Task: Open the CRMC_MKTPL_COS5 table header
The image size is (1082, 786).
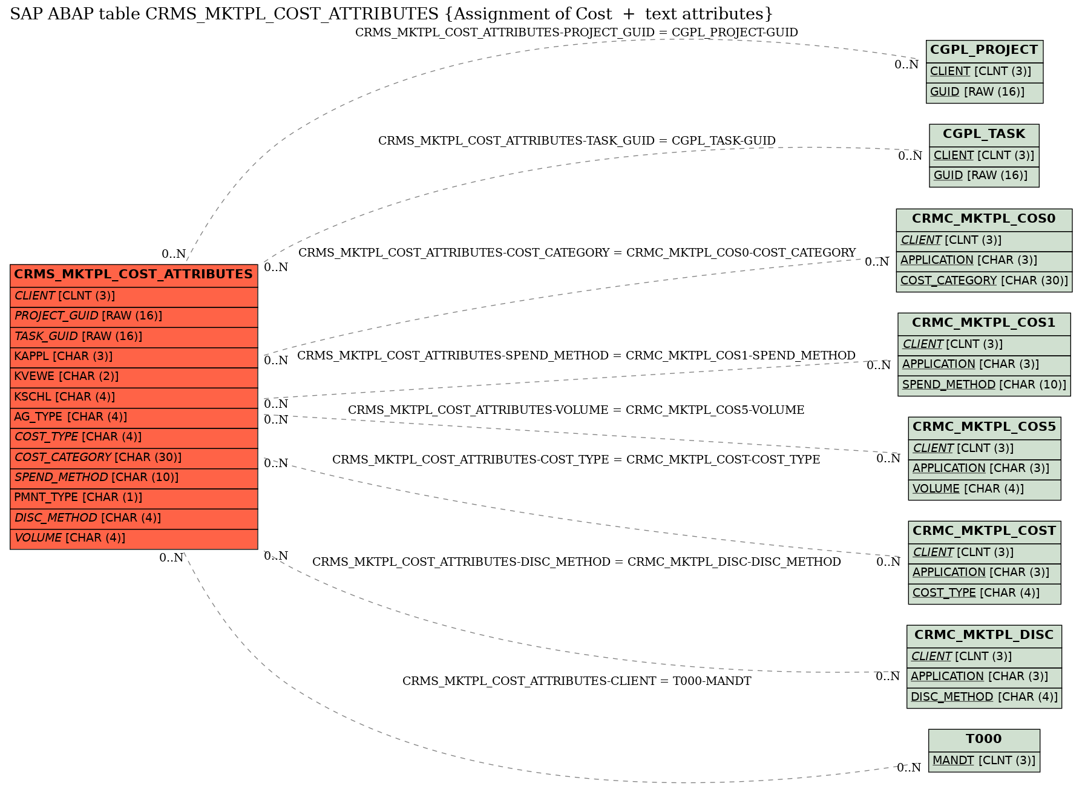Action: [x=985, y=428]
